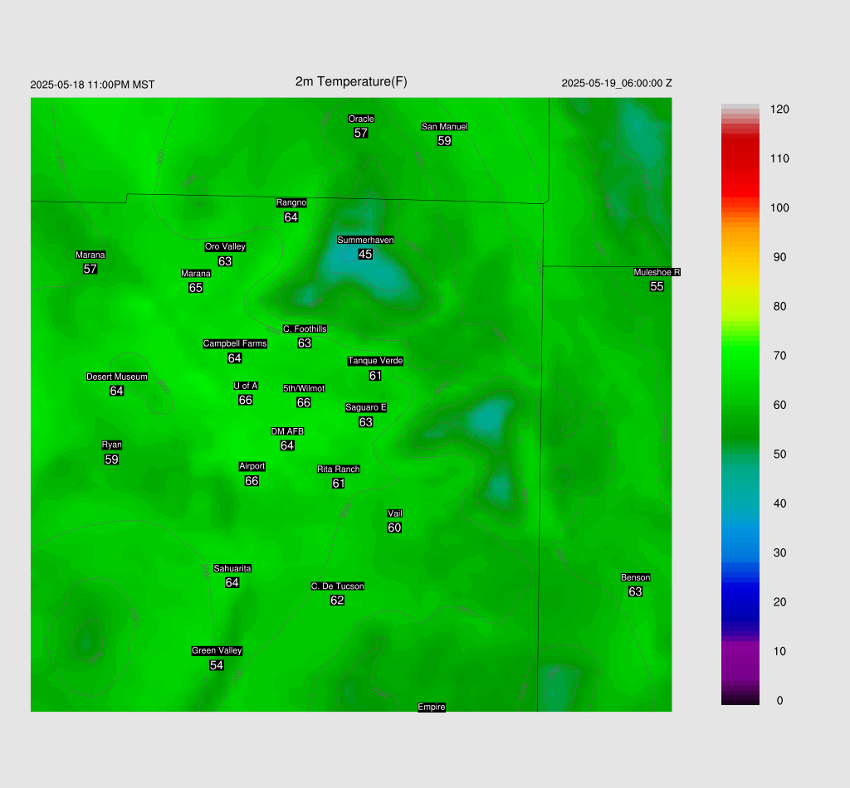Click Summerhaven temperature value 45
This screenshot has width=850, height=788.
point(365,254)
